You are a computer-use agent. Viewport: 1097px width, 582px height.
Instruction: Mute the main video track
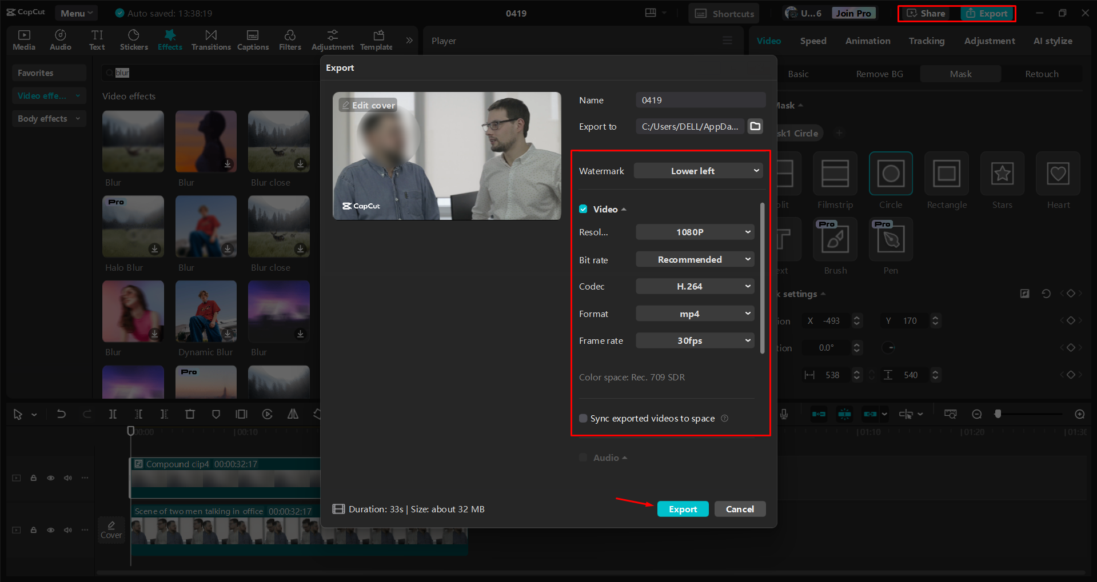coord(68,530)
